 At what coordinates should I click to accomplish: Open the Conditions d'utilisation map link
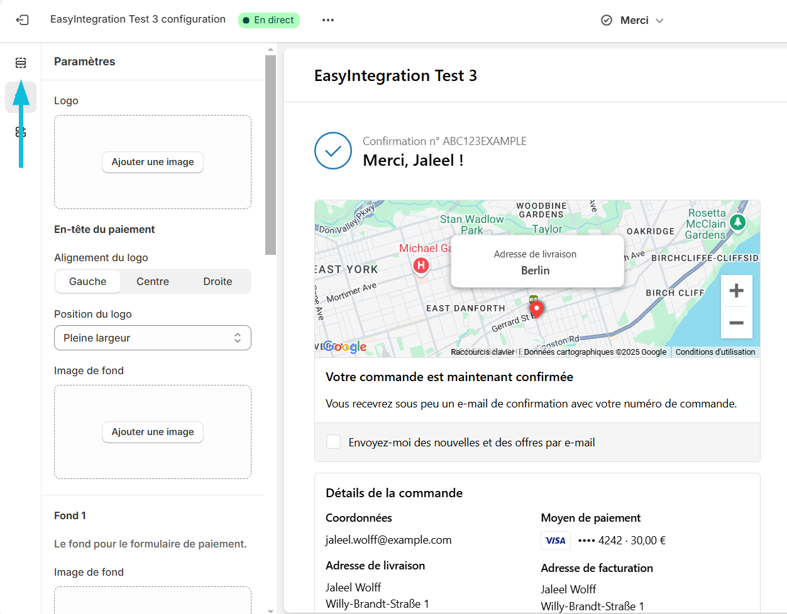(715, 352)
